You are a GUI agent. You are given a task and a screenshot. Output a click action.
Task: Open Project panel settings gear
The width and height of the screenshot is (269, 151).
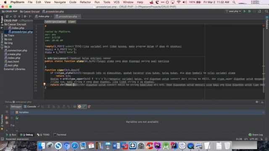tap(25, 16)
